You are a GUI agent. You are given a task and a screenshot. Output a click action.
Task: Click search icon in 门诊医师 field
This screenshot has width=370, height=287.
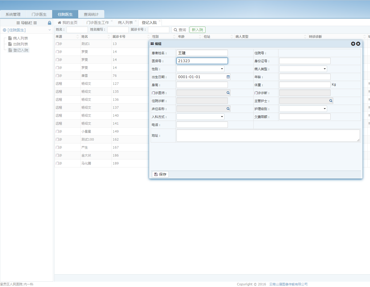click(x=228, y=93)
